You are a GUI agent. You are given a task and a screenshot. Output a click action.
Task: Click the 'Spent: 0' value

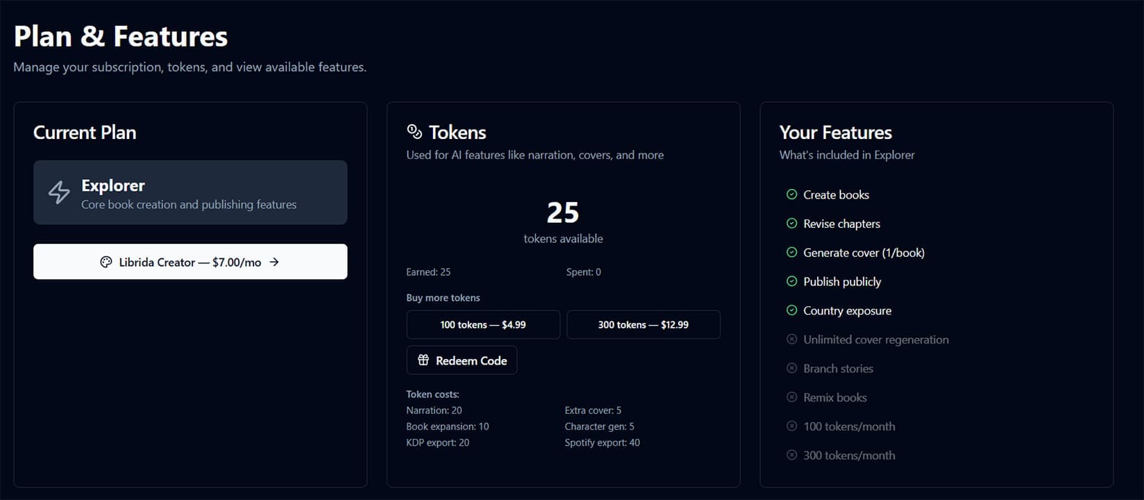tap(584, 272)
